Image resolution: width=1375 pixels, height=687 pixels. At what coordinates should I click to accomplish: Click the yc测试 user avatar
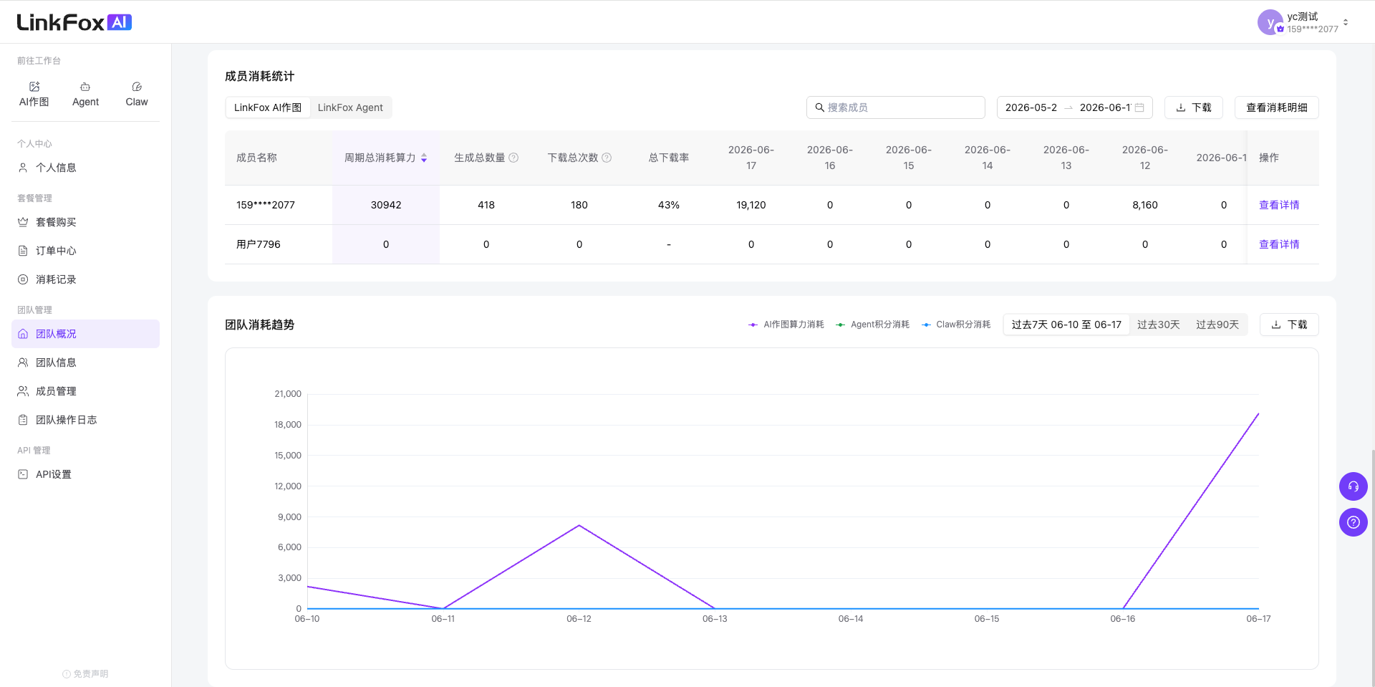click(x=1270, y=22)
